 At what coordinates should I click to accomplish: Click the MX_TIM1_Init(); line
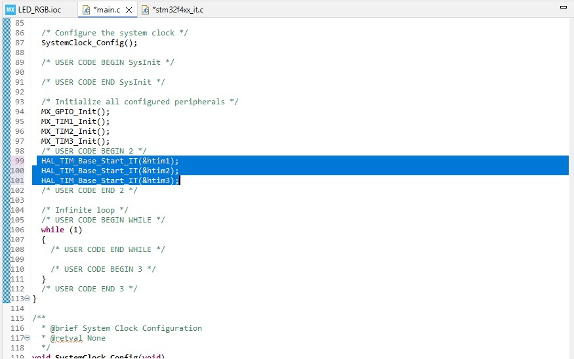click(75, 121)
